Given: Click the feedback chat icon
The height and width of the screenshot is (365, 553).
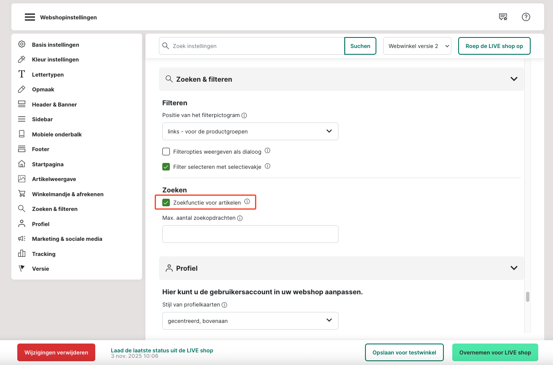Looking at the screenshot, I should tap(503, 17).
